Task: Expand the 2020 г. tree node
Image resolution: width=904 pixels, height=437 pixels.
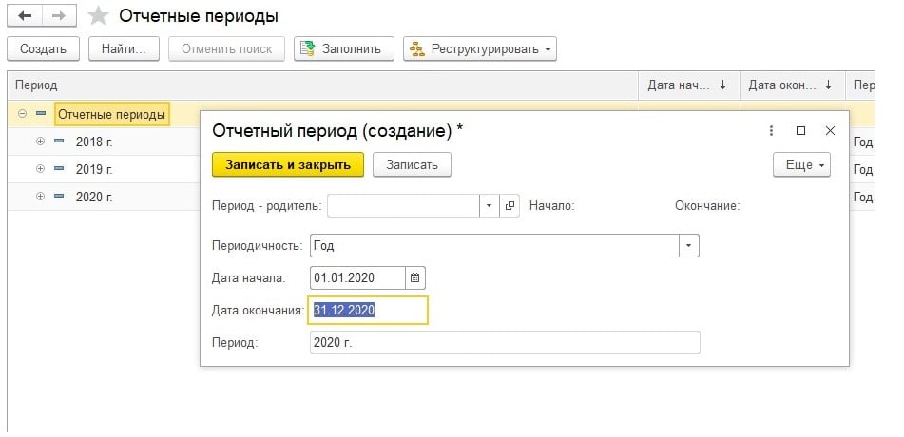Action: (x=40, y=197)
